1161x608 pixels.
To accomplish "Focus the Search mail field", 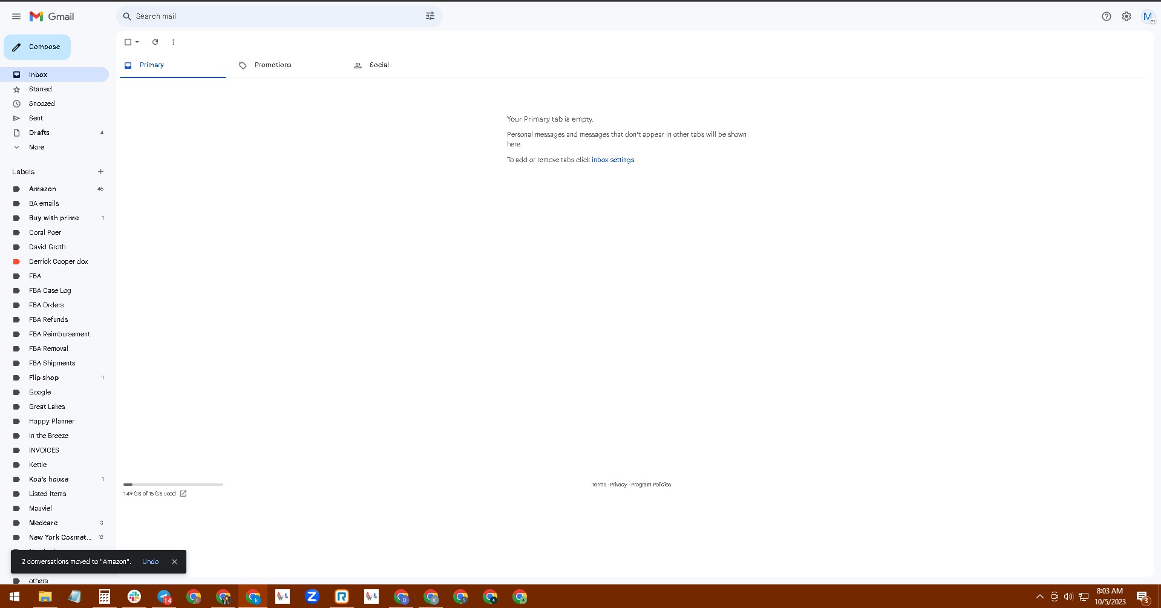I will [278, 16].
